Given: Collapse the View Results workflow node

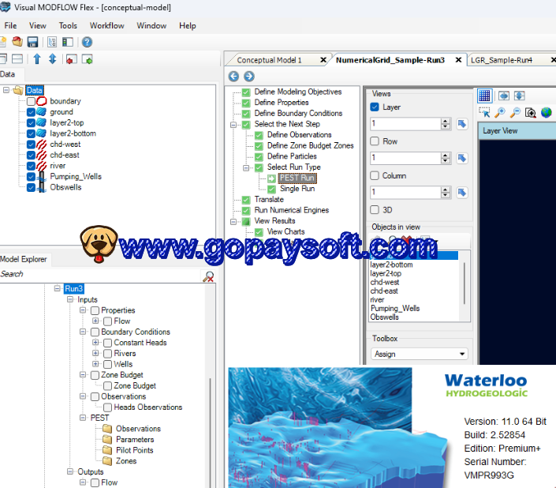Looking at the screenshot, I should click(x=233, y=222).
